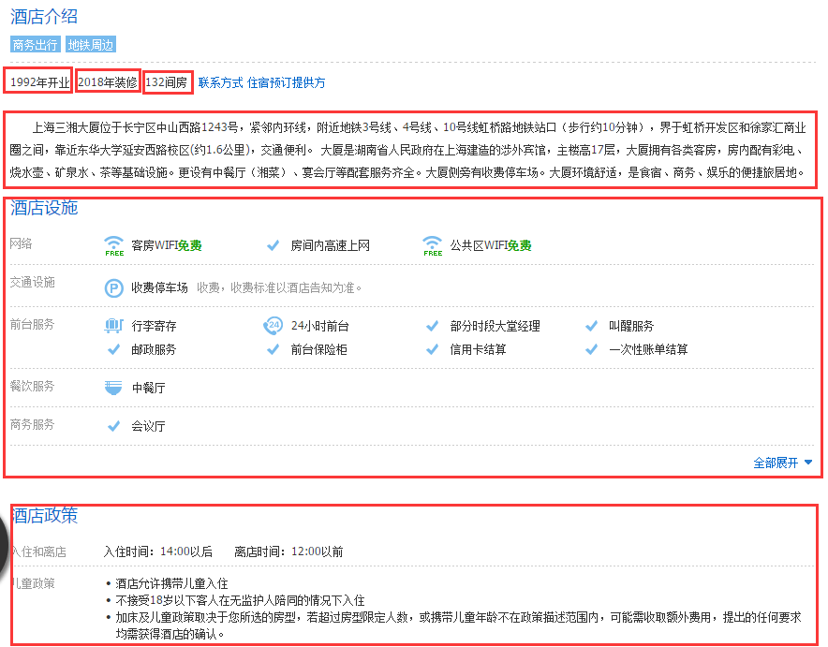Image resolution: width=828 pixels, height=647 pixels.
Task: Click the 一次性账单结算 label
Action: click(648, 349)
